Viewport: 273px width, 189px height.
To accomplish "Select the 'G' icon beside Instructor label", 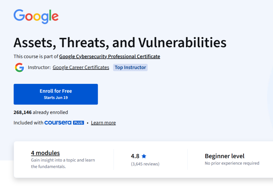I will 19,67.
